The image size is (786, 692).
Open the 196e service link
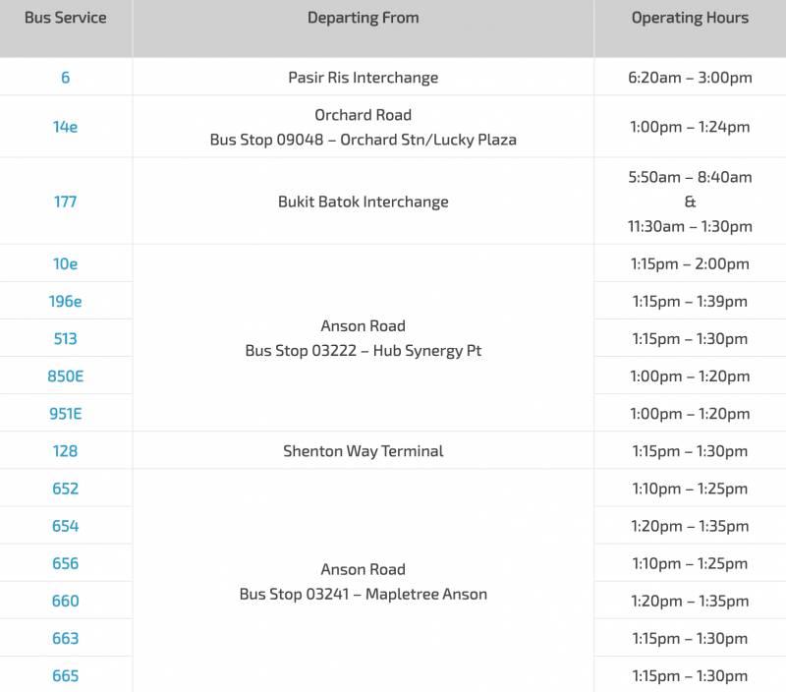click(x=65, y=301)
